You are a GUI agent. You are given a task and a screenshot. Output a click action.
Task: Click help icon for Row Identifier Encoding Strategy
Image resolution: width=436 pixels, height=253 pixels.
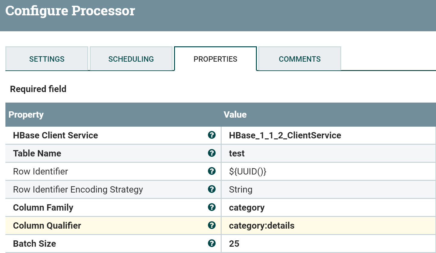click(212, 189)
